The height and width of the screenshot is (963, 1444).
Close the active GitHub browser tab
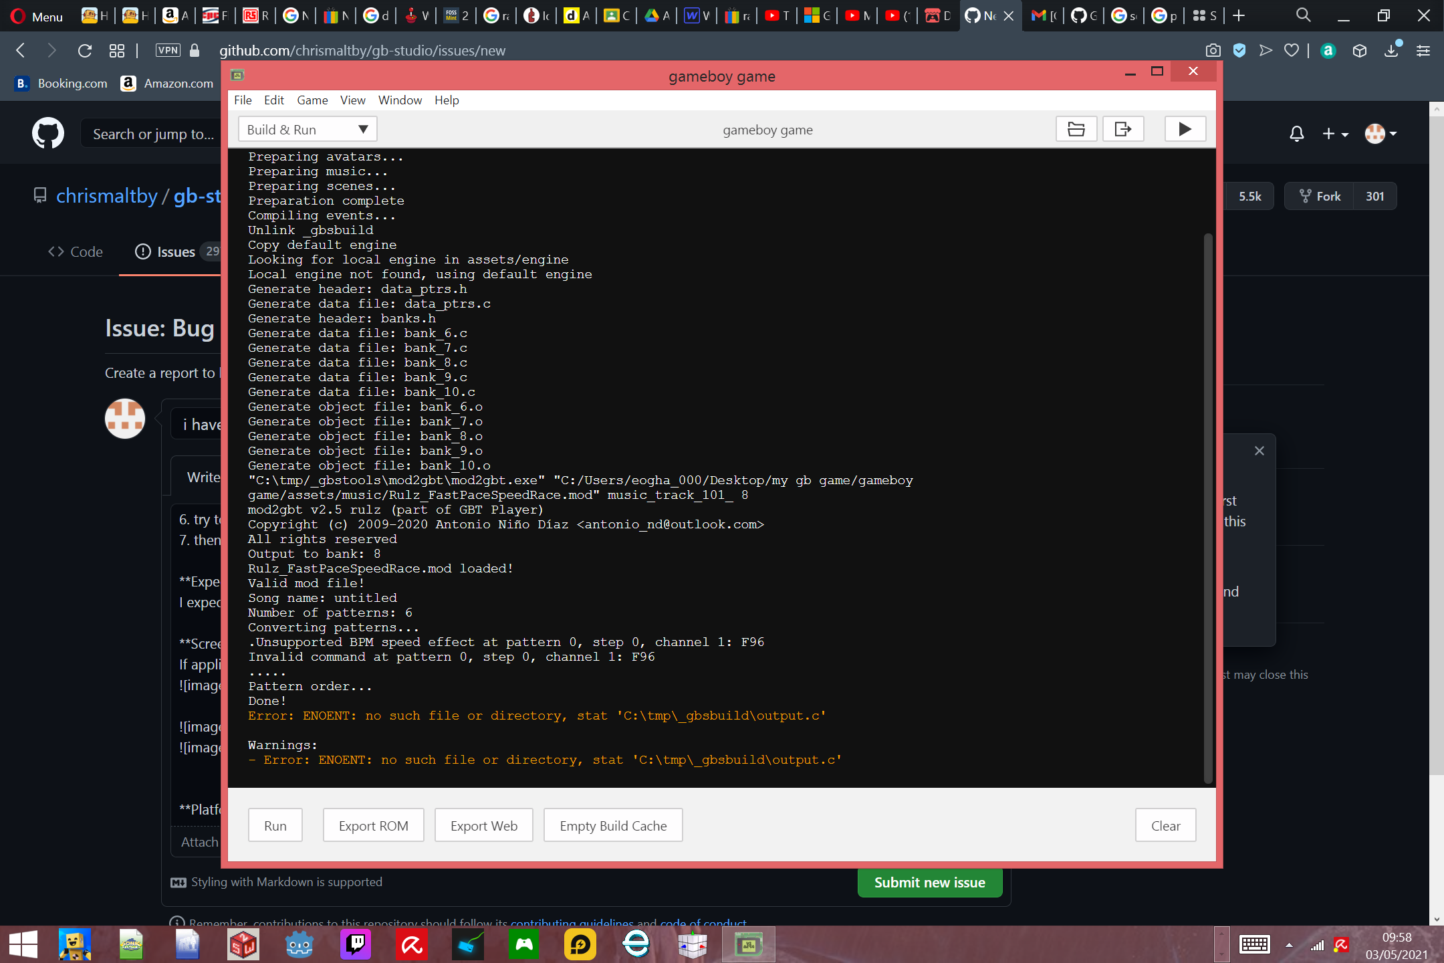coord(1009,15)
